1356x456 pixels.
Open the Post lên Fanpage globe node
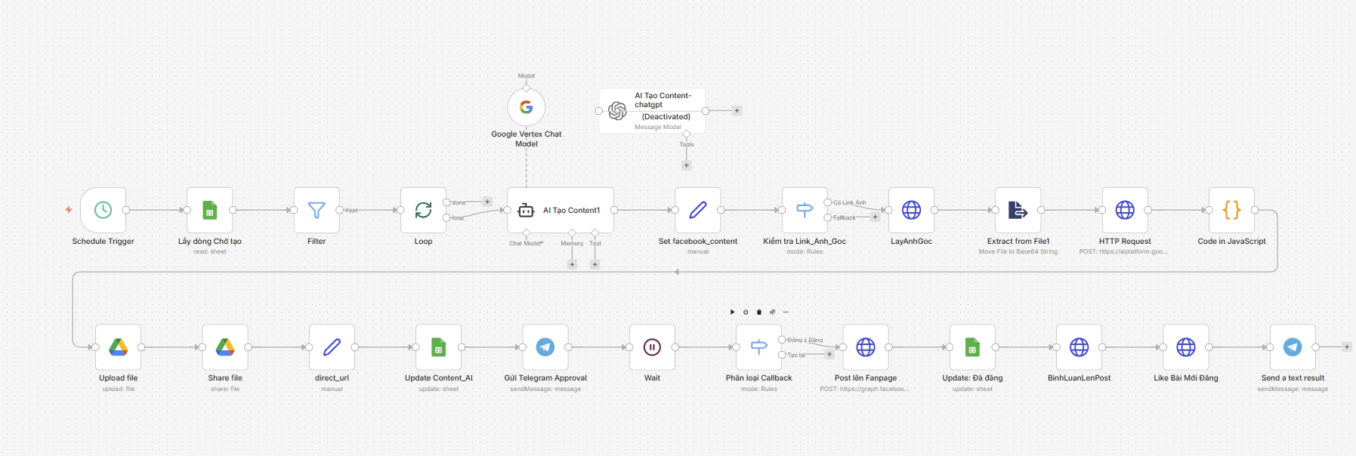tap(865, 347)
